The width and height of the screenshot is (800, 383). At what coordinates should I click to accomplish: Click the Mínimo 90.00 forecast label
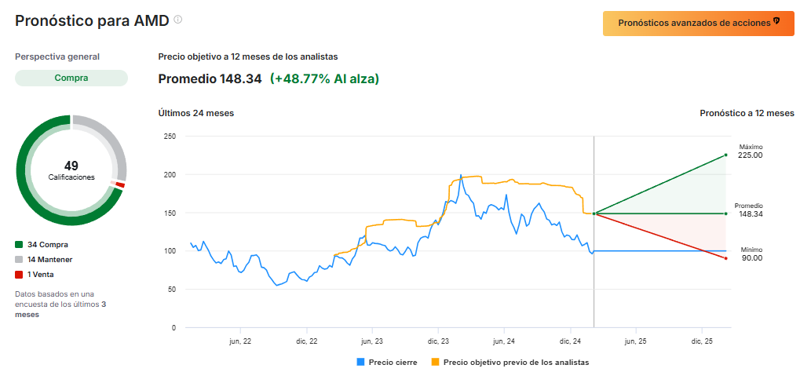(x=751, y=254)
